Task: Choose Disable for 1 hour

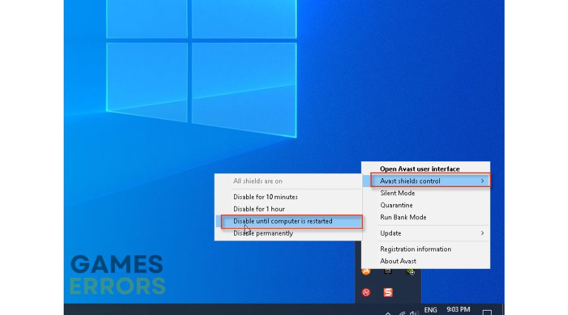Action: (288, 209)
